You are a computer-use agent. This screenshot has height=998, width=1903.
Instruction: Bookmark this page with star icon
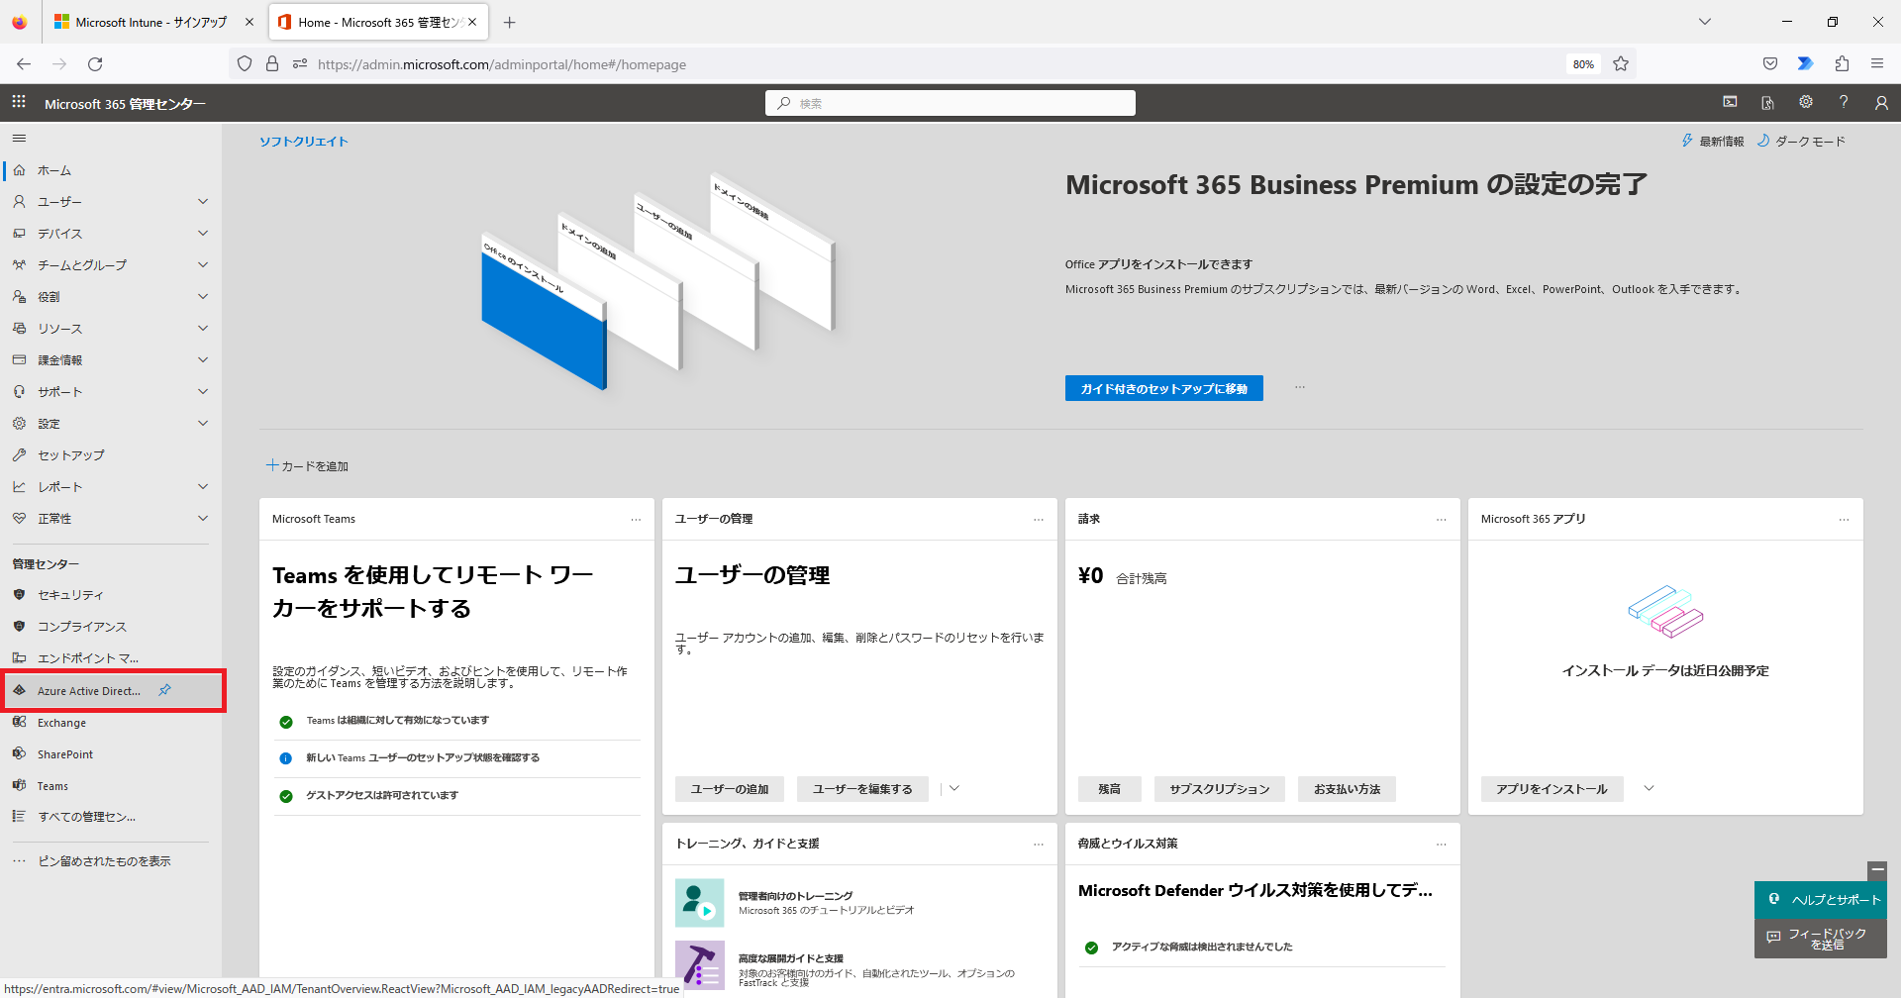pos(1621,64)
